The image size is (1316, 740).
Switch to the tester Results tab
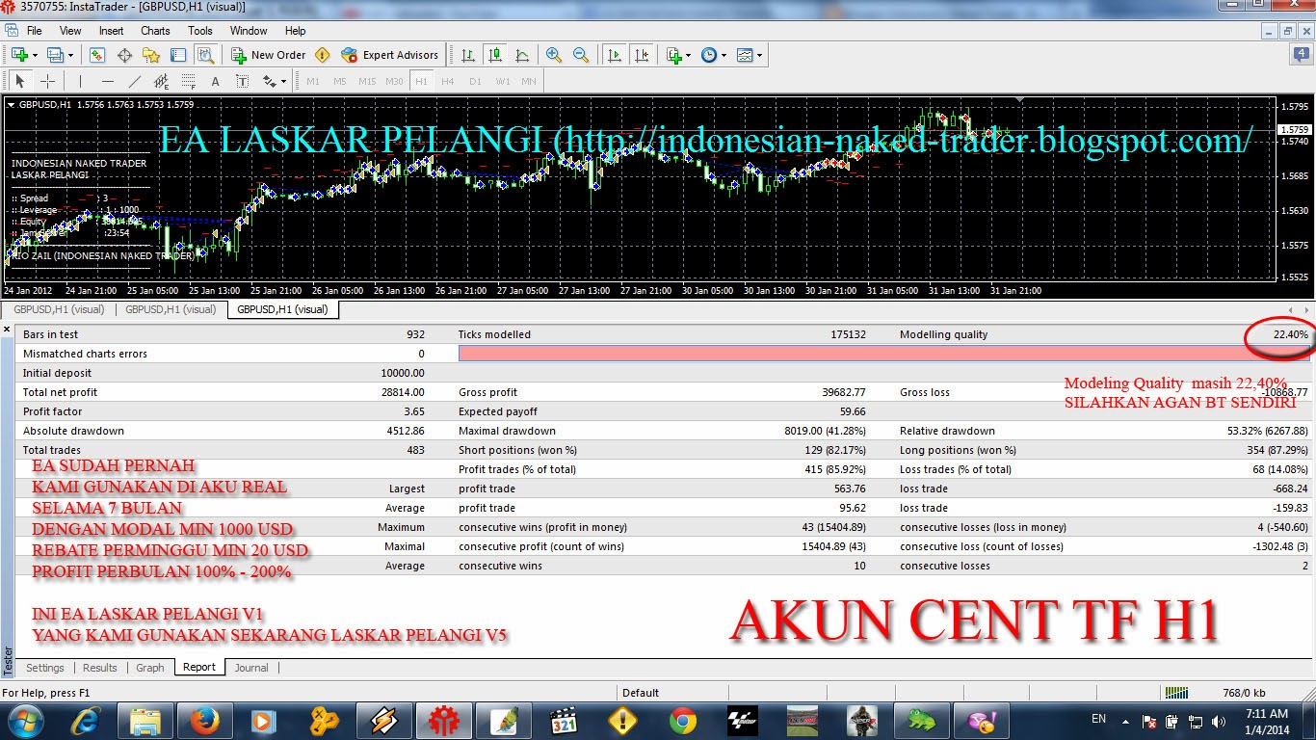pos(100,668)
